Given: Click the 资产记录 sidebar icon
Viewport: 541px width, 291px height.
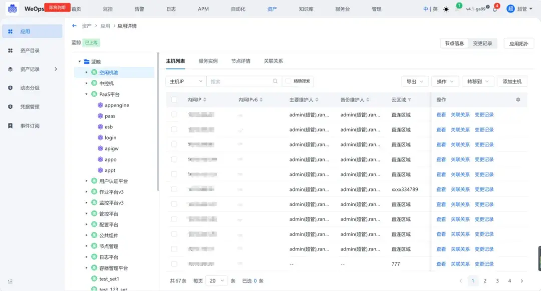Looking at the screenshot, I should pyautogui.click(x=11, y=69).
